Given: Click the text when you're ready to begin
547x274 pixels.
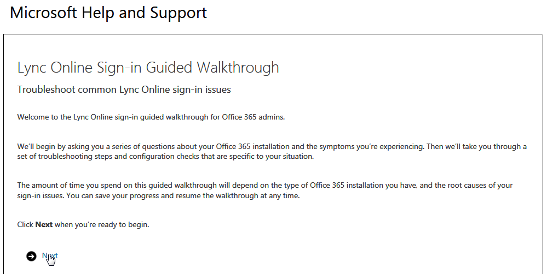Looking at the screenshot, I should pyautogui.click(x=102, y=224).
